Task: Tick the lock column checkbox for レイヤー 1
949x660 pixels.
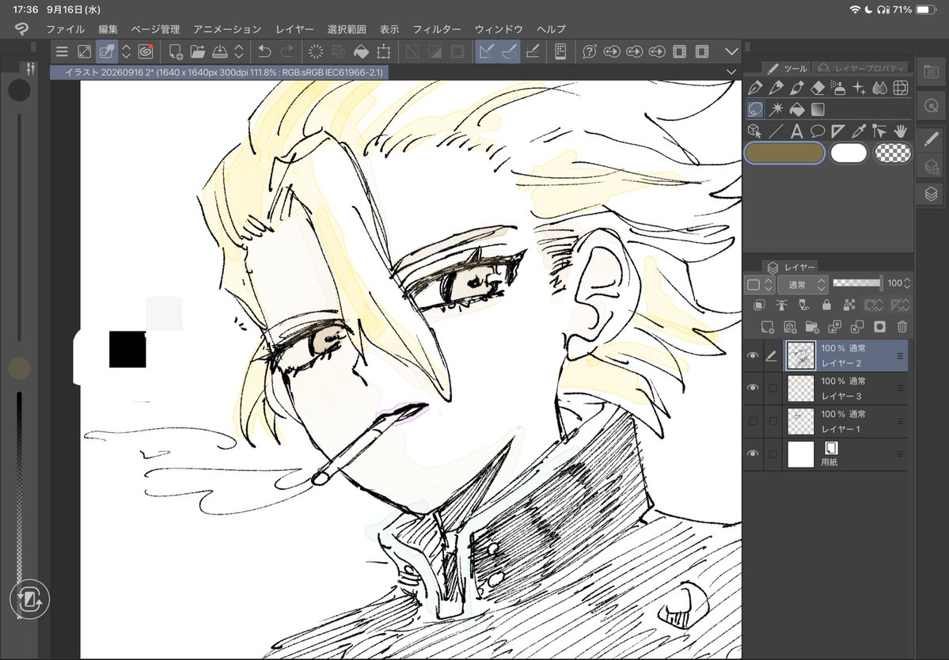Action: [772, 421]
